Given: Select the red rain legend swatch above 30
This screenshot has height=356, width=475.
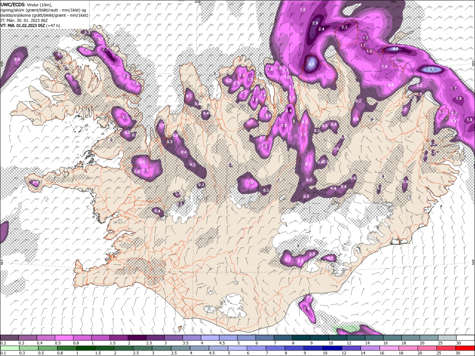Looking at the screenshot, I should pos(465,348).
